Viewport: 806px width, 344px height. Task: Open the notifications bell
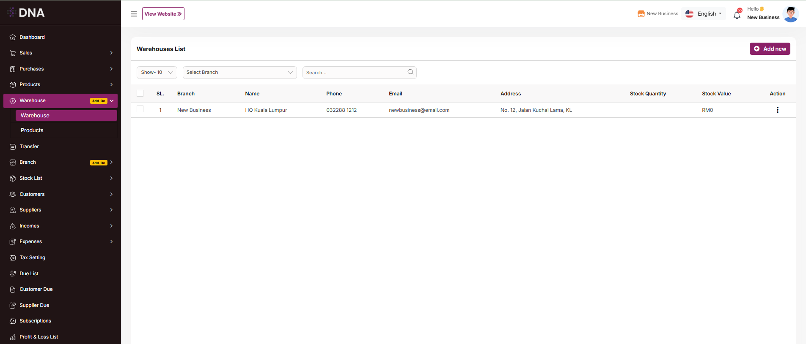(x=737, y=15)
